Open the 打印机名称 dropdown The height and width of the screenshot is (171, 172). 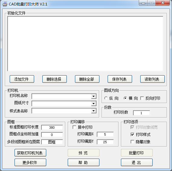click(x=94, y=96)
